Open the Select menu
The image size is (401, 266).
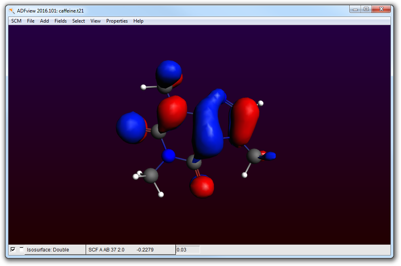[78, 21]
